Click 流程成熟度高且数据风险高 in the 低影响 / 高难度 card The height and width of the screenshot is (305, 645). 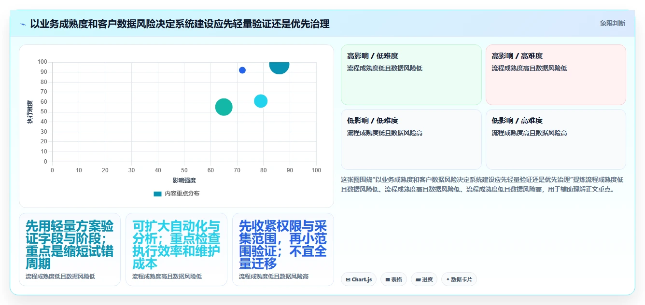[529, 133]
